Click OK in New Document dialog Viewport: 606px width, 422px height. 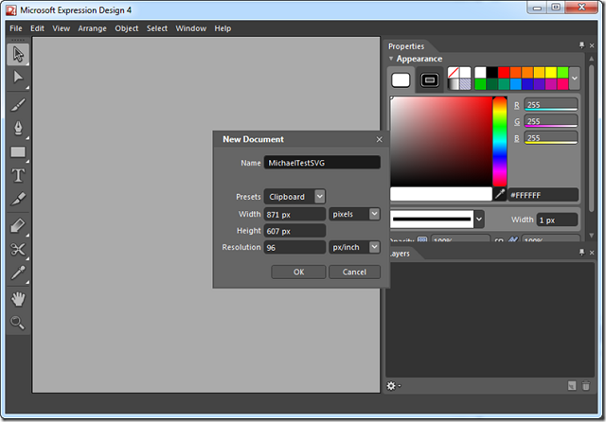[x=298, y=272]
